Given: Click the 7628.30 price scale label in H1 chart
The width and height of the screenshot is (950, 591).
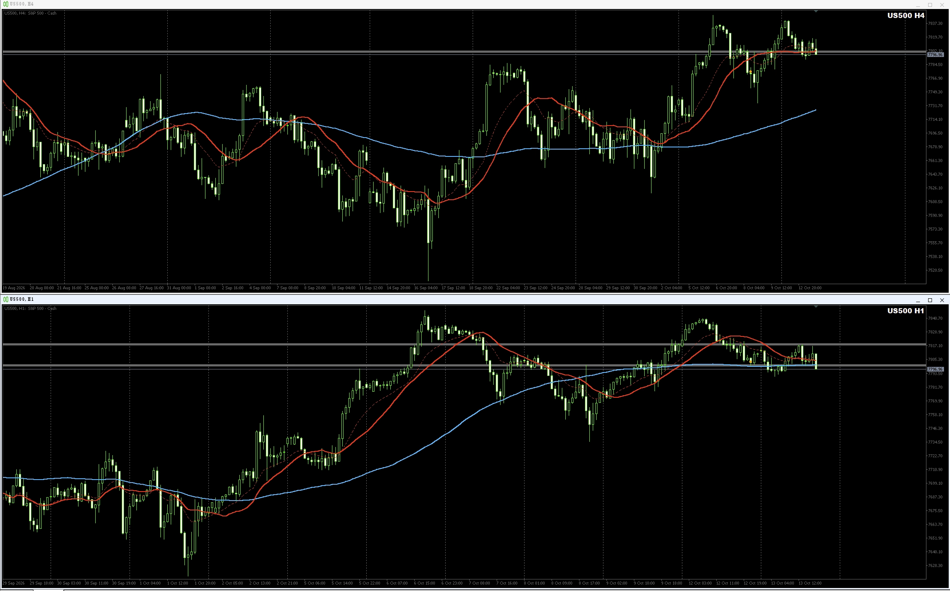Looking at the screenshot, I should [x=935, y=566].
